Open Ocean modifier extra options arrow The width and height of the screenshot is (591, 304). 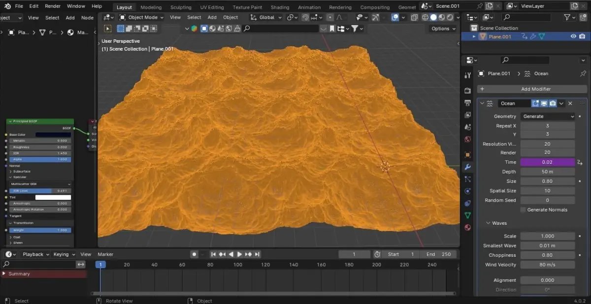pos(561,103)
